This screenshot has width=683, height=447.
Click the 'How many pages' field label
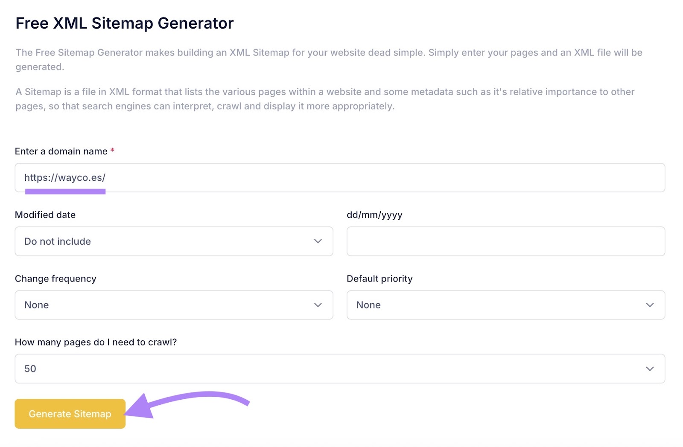[x=96, y=342]
